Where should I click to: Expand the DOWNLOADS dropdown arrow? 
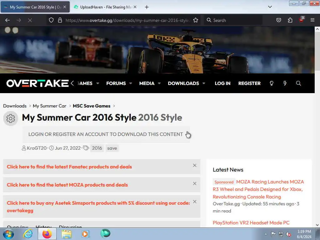click(204, 83)
